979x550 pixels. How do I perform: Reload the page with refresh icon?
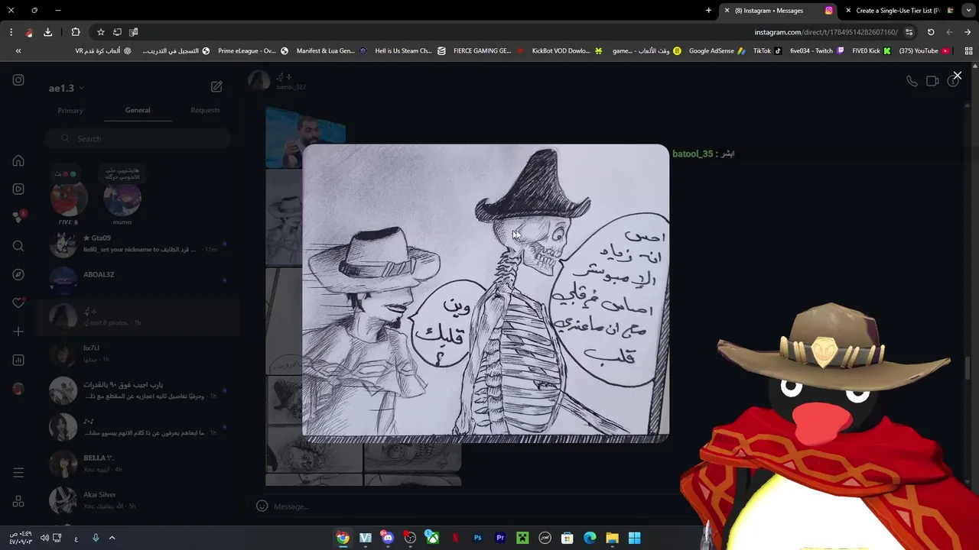tap(931, 32)
